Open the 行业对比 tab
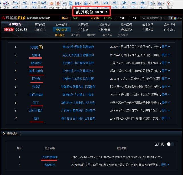 click(169, 30)
